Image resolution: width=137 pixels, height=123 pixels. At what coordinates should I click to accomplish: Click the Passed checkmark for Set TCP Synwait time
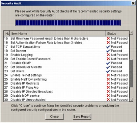[x=108, y=47]
